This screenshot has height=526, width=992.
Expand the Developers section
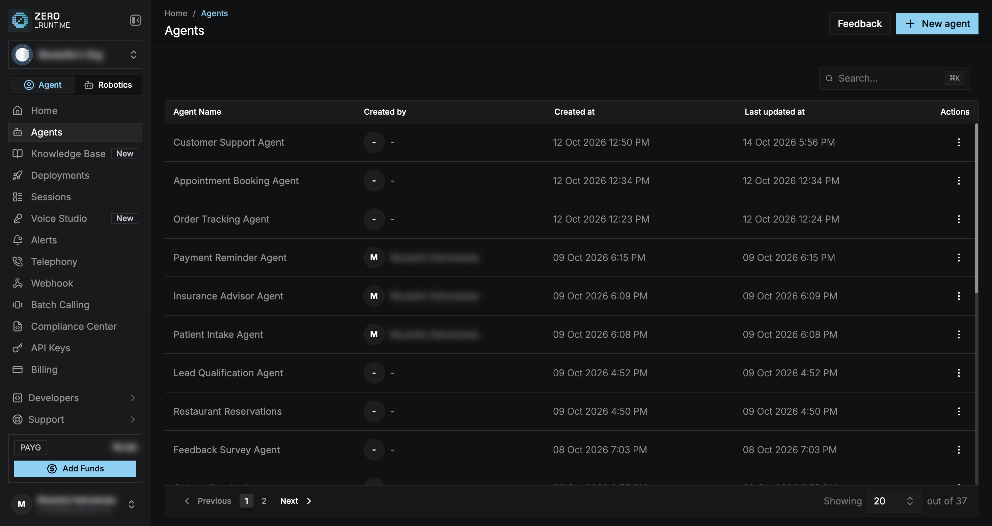[75, 398]
